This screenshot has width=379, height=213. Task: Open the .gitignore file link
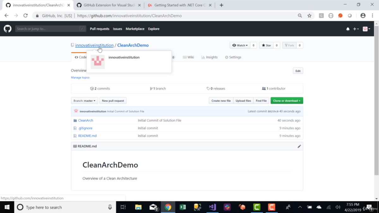click(85, 128)
